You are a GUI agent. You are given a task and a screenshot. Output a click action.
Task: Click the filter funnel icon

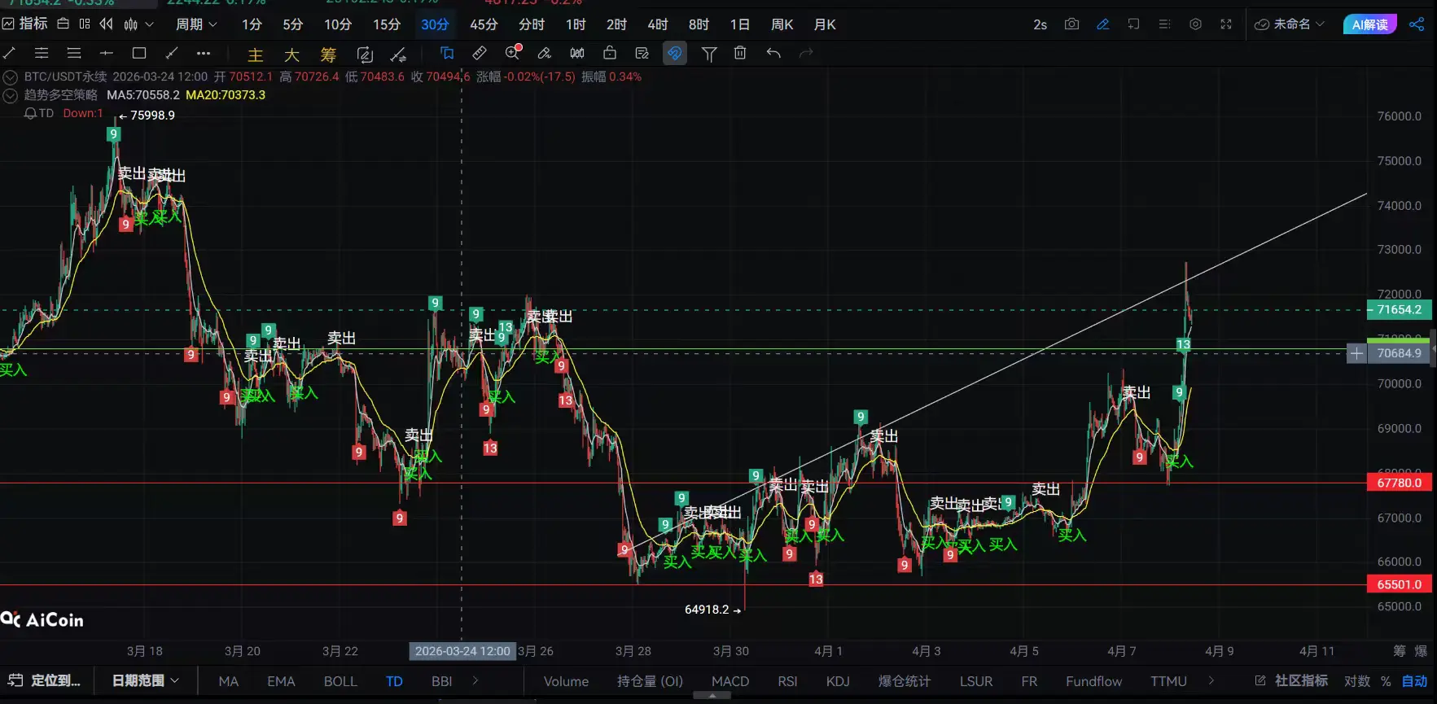click(709, 55)
